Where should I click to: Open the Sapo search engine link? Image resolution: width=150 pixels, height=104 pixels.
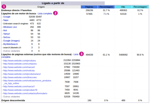point(6,20)
